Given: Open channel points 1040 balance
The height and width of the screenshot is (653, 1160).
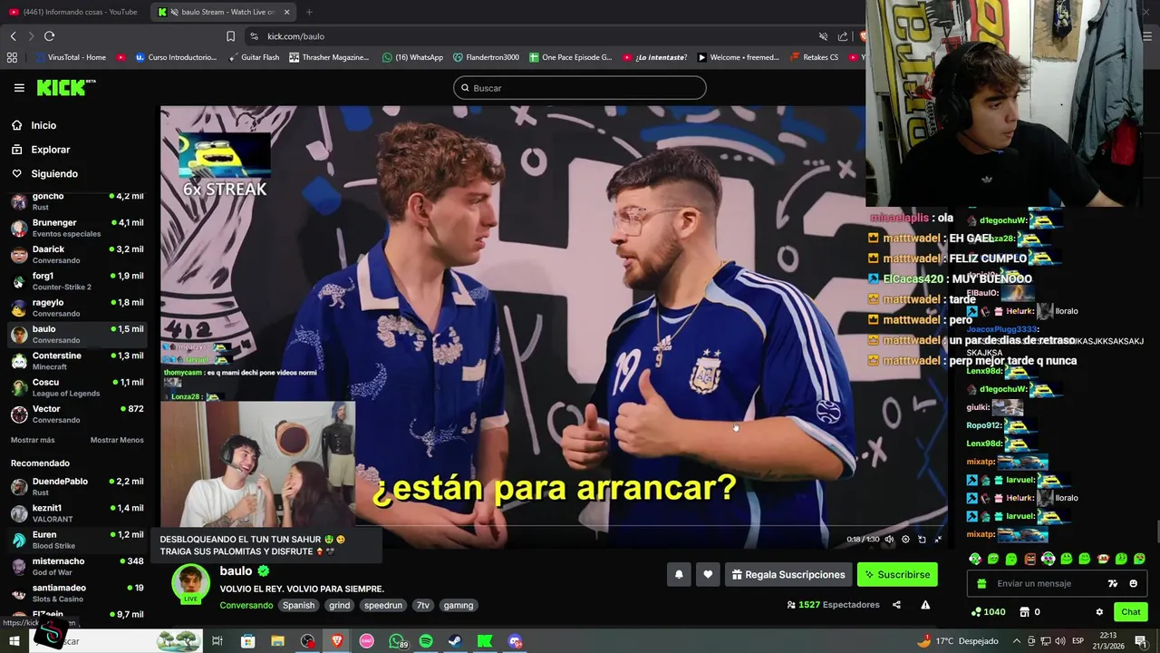Looking at the screenshot, I should coord(988,612).
